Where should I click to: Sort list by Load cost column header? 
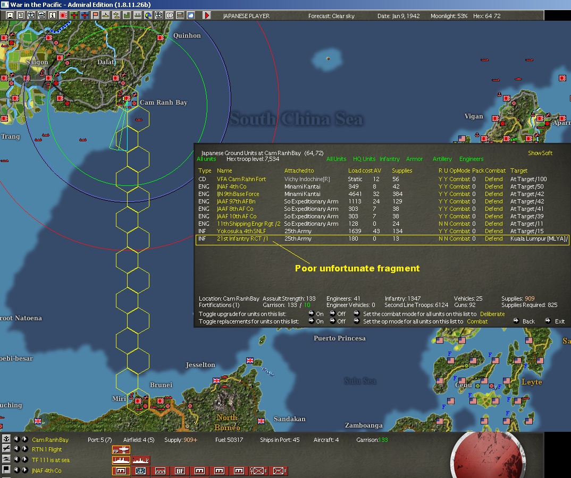pyautogui.click(x=360, y=170)
